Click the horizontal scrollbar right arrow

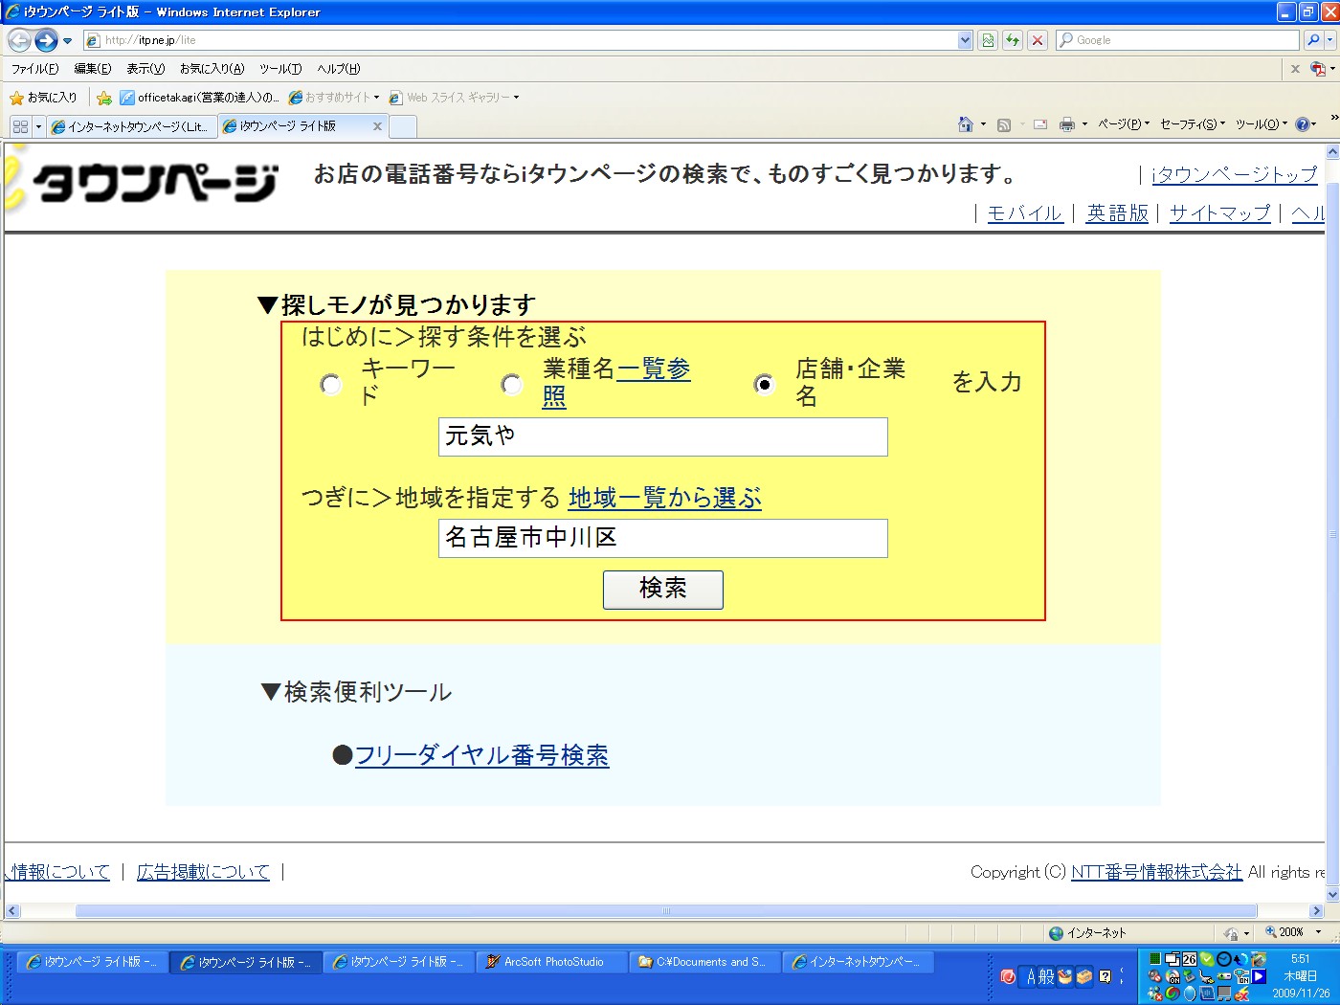[x=1317, y=911]
